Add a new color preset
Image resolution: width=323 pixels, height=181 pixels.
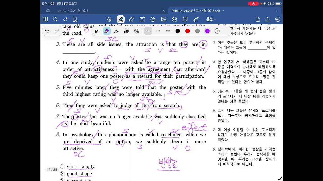(x=217, y=31)
